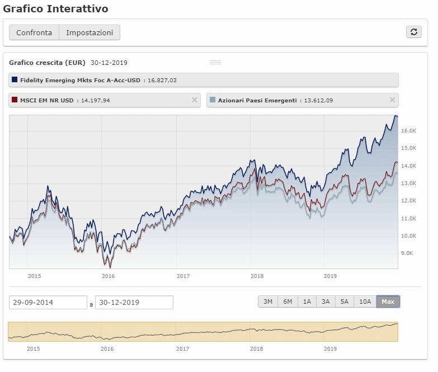
Task: Select the 3M time range
Action: tap(268, 302)
